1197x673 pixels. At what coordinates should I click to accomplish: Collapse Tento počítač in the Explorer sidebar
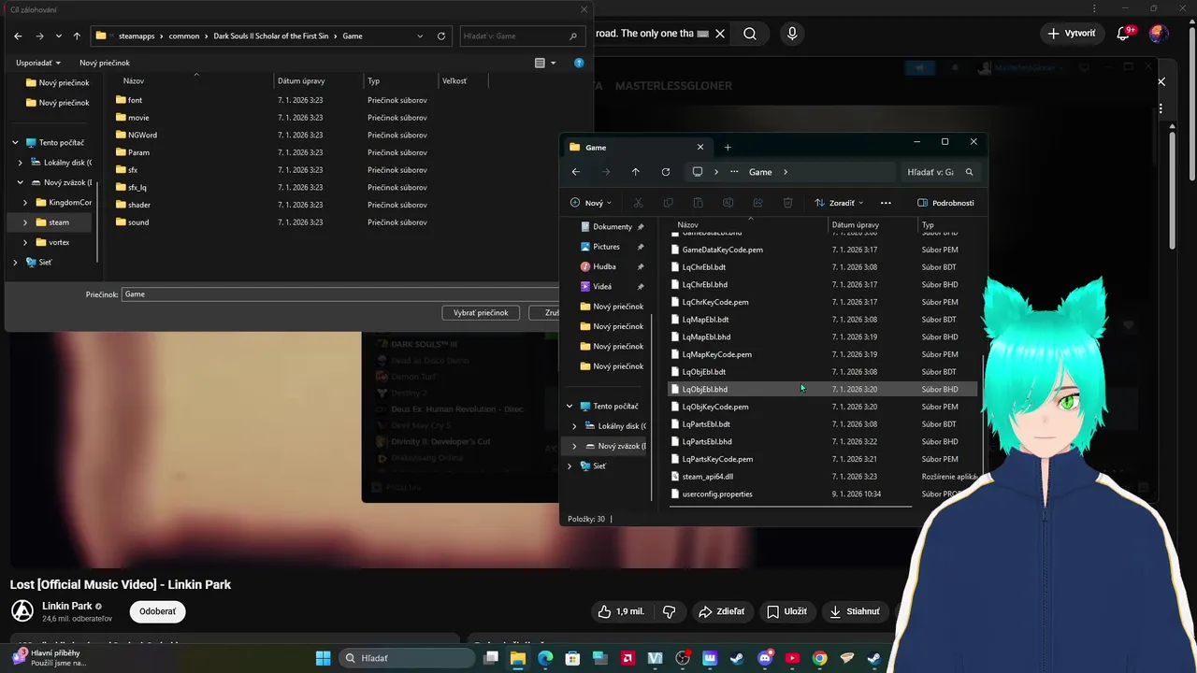[x=570, y=407]
